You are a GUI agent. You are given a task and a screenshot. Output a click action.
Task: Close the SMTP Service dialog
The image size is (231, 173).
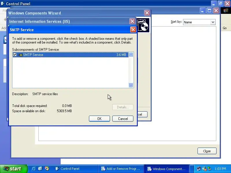[133, 30]
